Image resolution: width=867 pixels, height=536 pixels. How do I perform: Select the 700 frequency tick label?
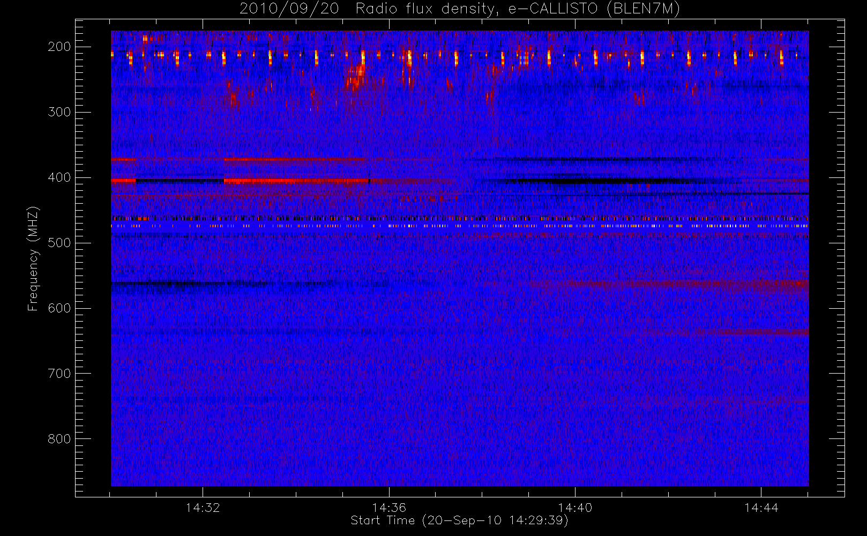(59, 374)
